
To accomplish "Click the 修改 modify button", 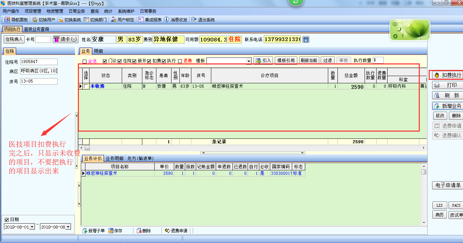I will tap(440, 116).
